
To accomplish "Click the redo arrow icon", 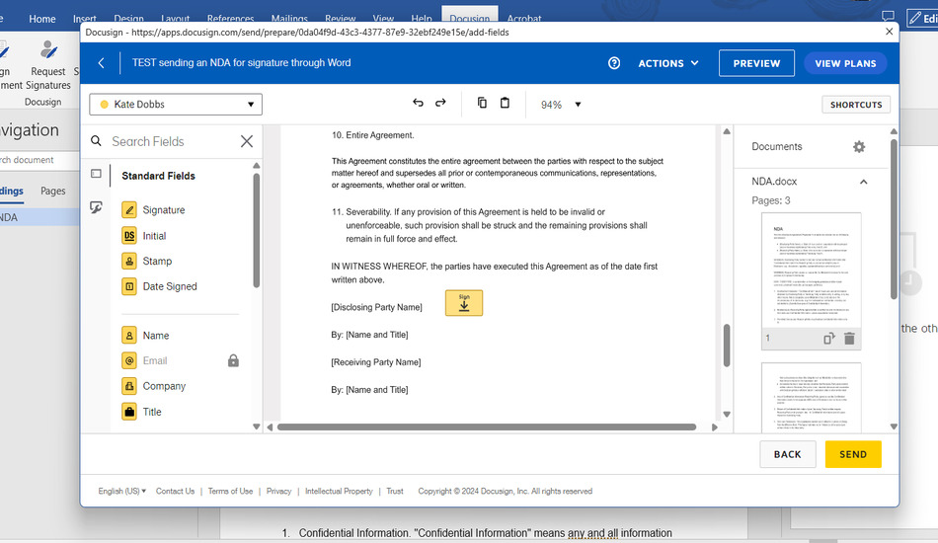I will coord(440,104).
